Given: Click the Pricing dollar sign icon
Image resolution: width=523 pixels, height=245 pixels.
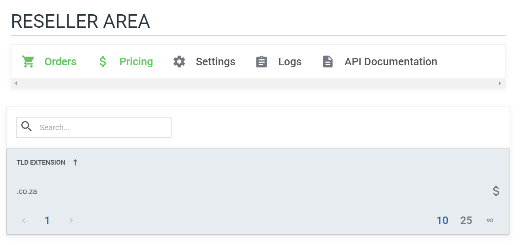Looking at the screenshot, I should (x=103, y=62).
